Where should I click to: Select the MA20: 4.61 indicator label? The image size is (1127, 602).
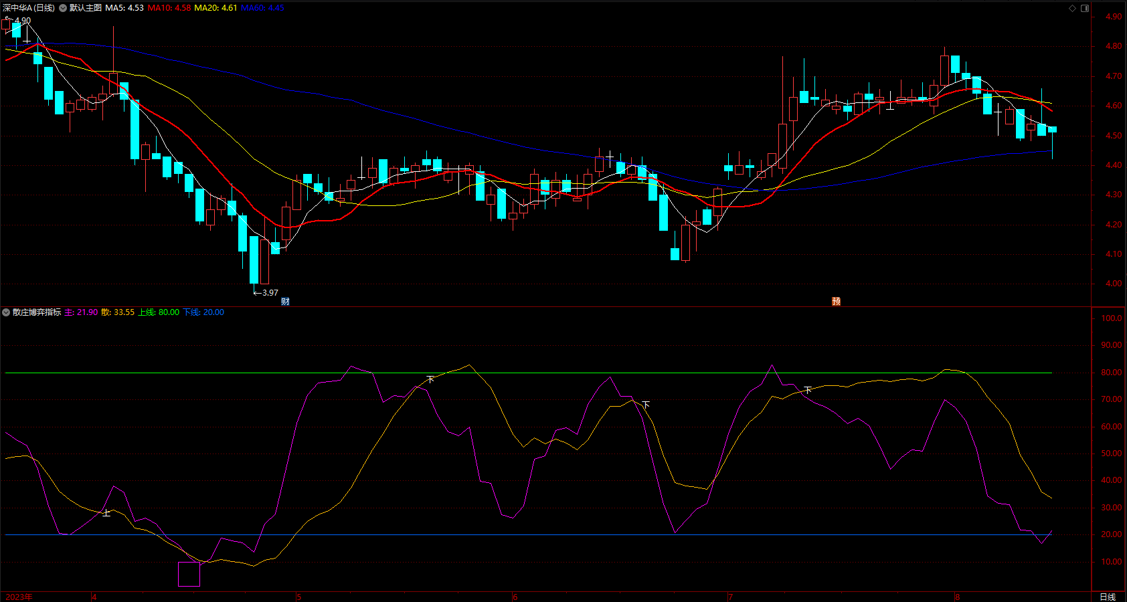[215, 8]
